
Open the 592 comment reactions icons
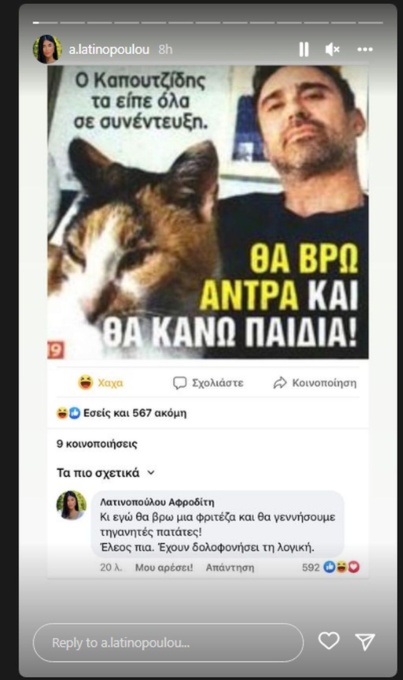click(341, 567)
